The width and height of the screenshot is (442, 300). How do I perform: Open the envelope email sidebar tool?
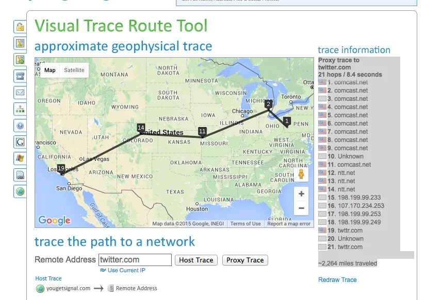(x=20, y=93)
